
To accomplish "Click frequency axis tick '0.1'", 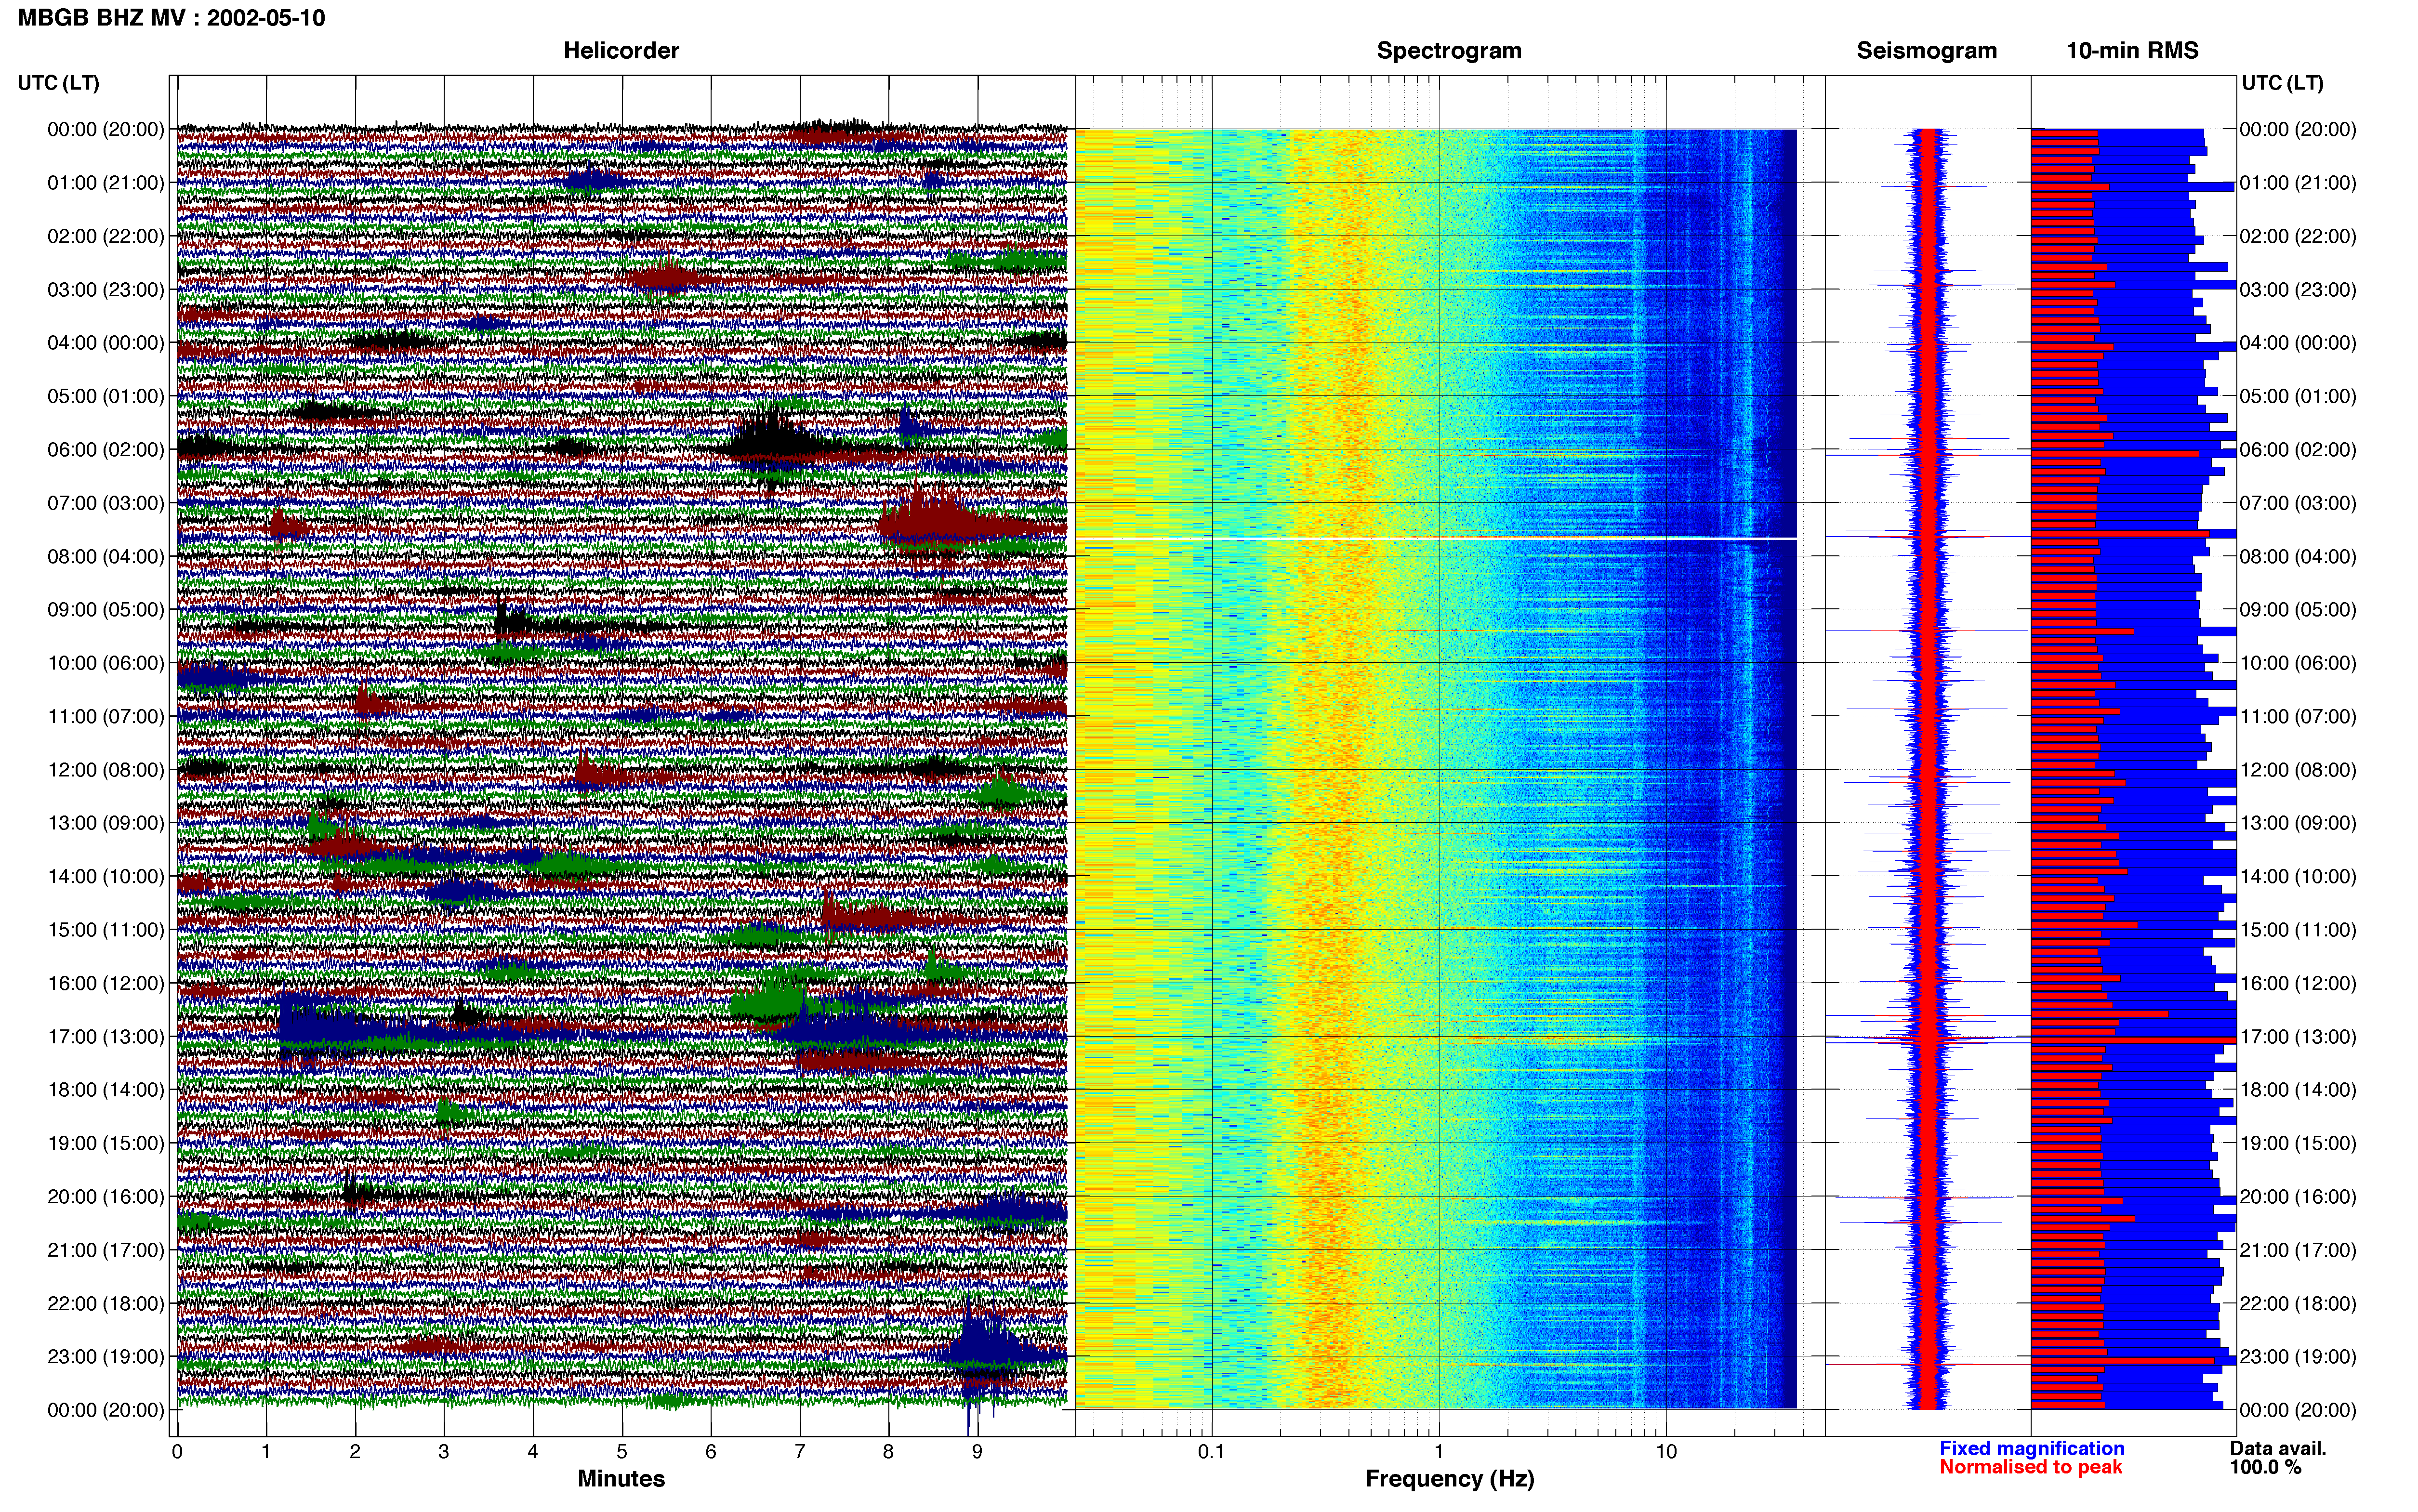I will 1211,1452.
